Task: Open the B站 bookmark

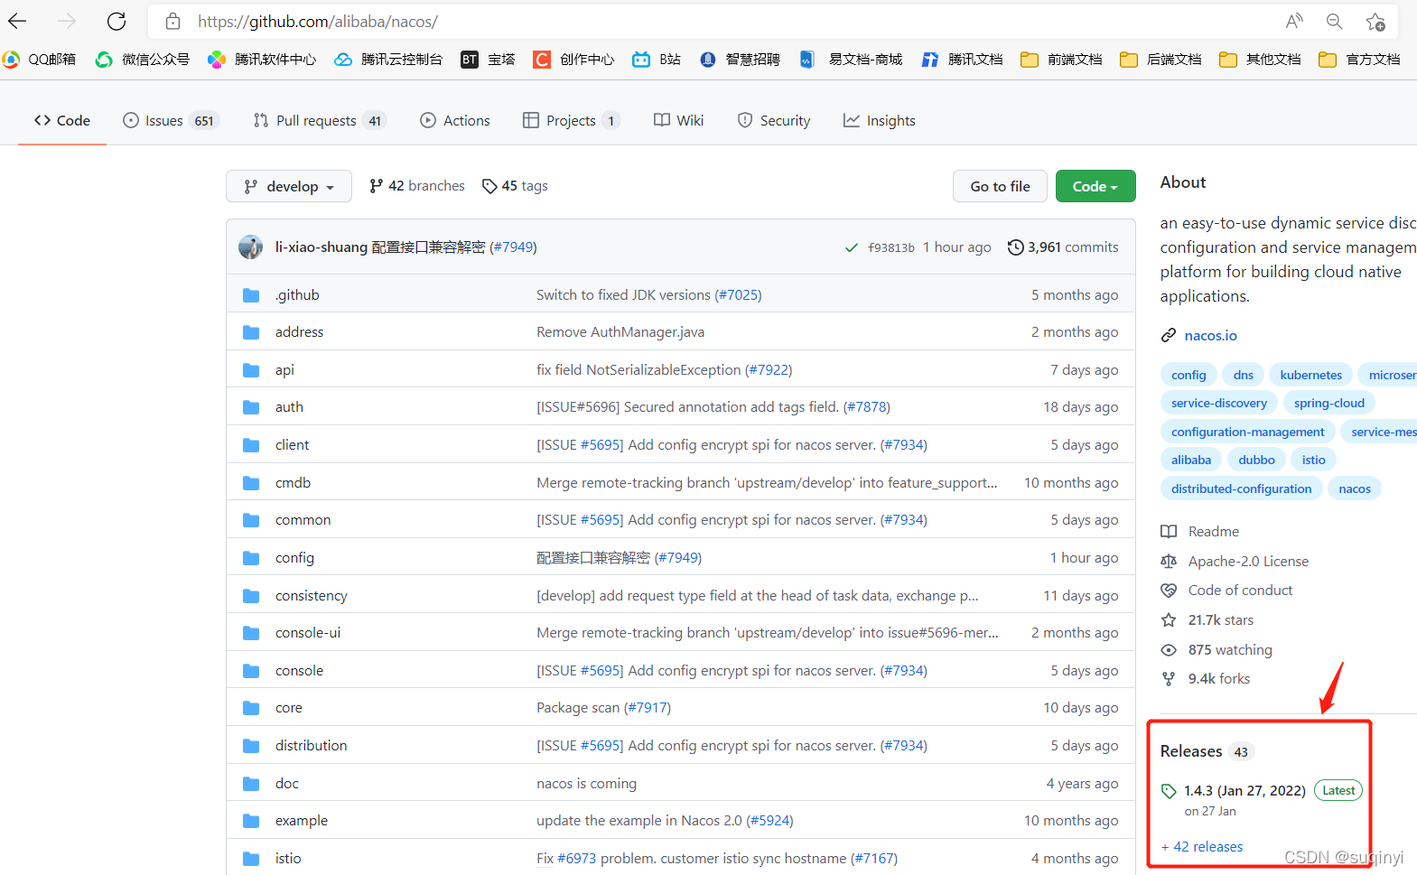Action: pos(657,60)
